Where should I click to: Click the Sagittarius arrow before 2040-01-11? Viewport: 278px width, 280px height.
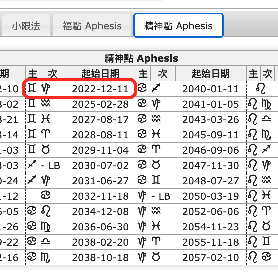[x=156, y=89]
